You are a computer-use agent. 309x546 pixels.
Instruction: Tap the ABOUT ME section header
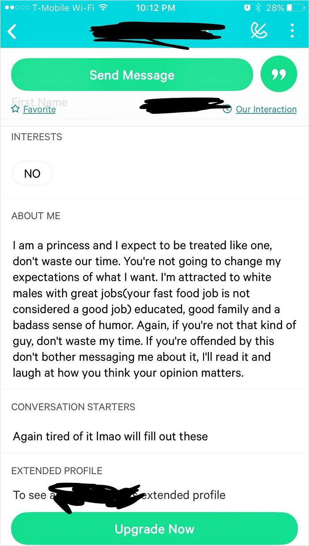pos(36,216)
